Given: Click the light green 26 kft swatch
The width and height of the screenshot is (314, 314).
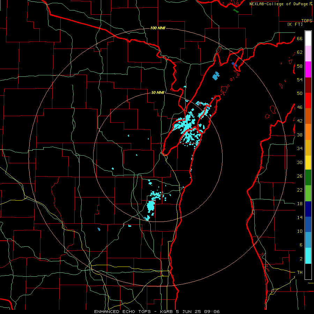Looking at the screenshot, I should (x=308, y=193).
